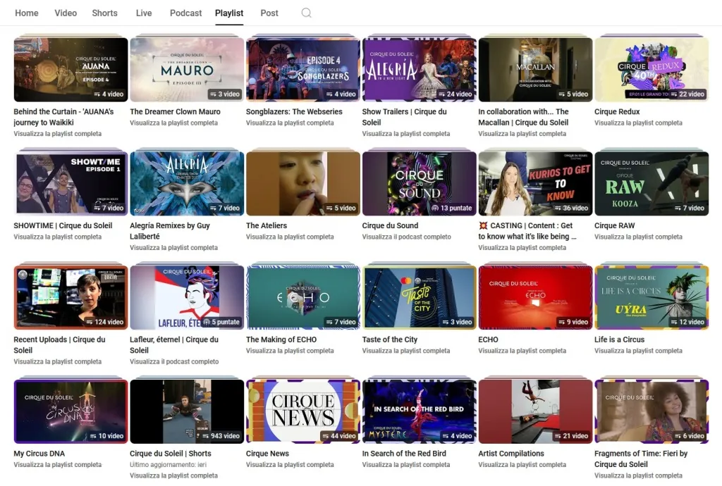Open The Dreamer Clown Mauro thumbnail
Screen dimensions: 722x486
[x=187, y=70]
